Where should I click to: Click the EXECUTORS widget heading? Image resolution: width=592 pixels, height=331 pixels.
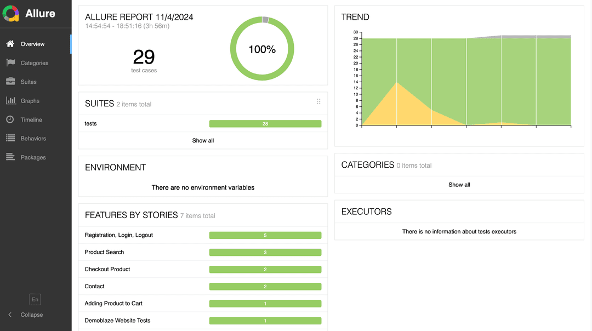click(x=366, y=212)
